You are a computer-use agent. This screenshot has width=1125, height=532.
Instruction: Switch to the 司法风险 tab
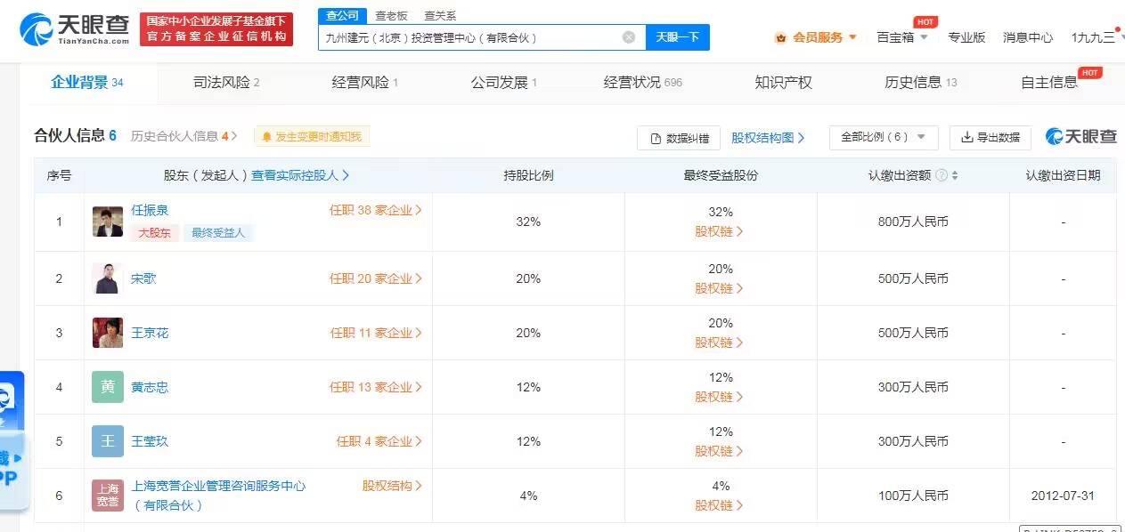[x=226, y=83]
